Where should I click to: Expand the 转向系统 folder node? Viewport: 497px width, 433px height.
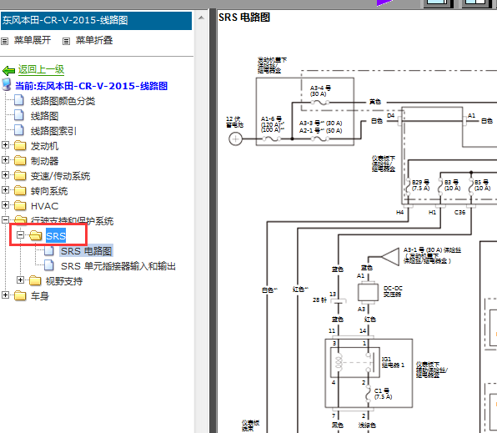tap(5, 189)
